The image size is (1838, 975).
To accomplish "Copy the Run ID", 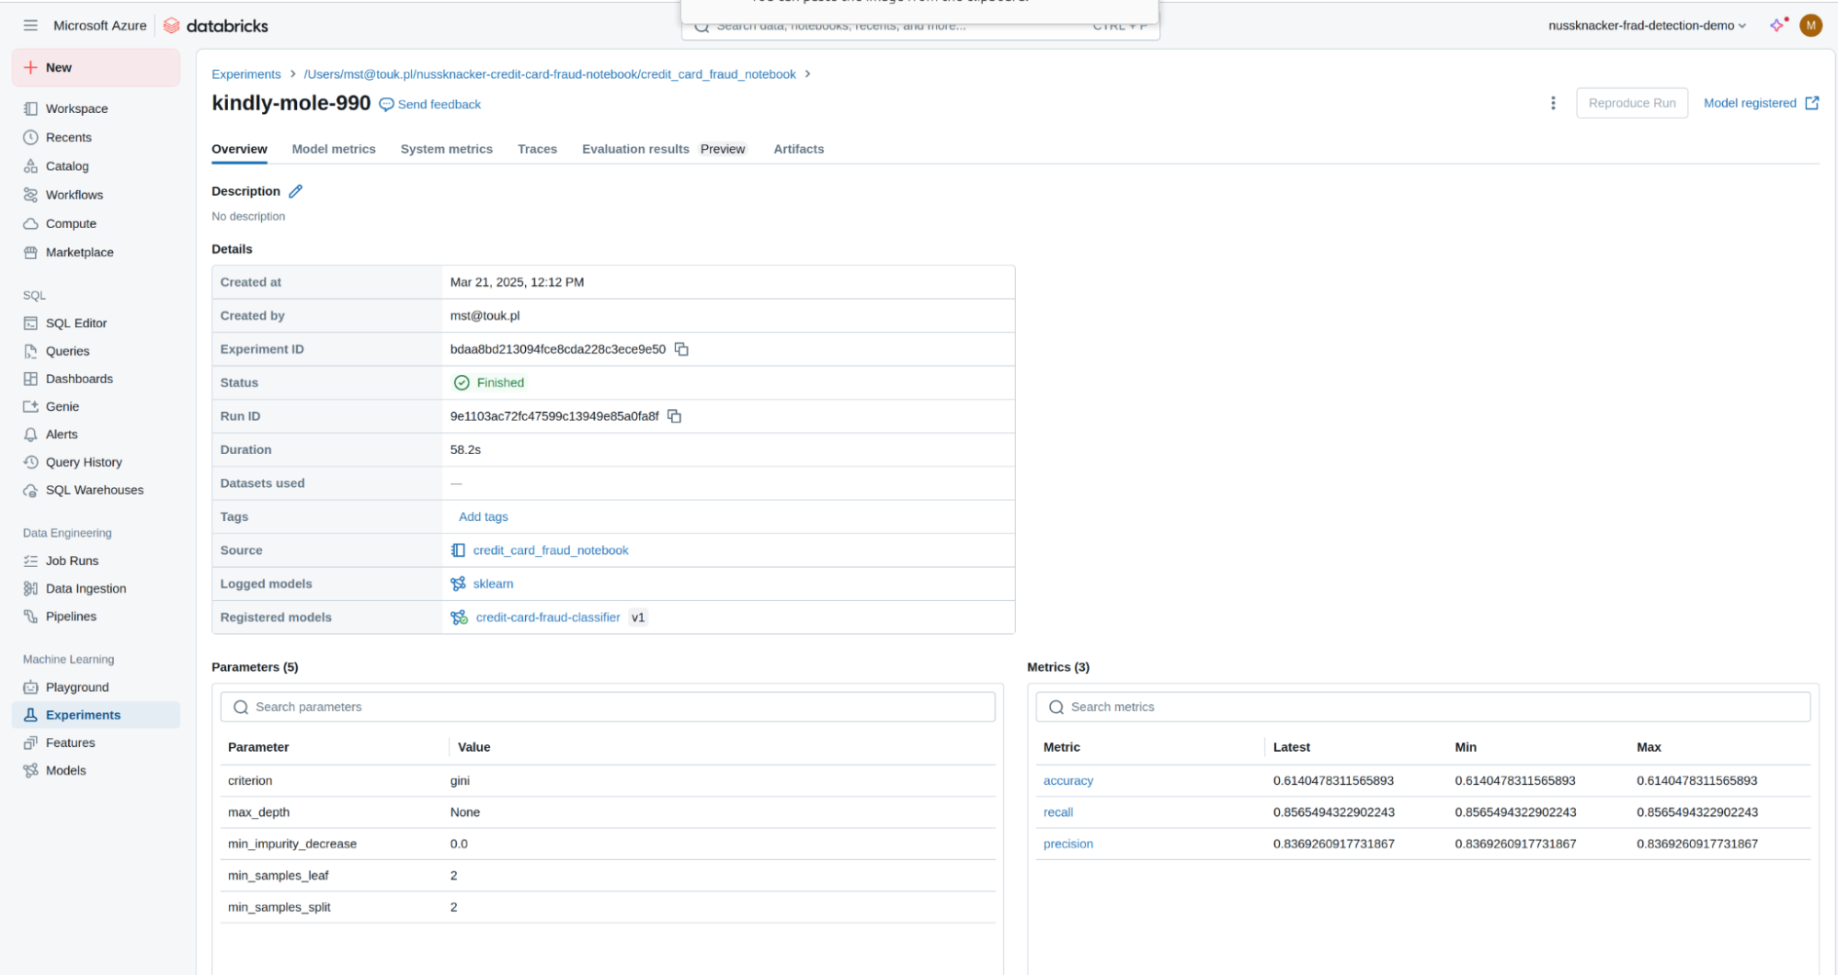I will (674, 416).
